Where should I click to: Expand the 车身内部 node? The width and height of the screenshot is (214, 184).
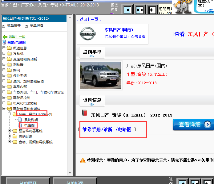click(4, 86)
